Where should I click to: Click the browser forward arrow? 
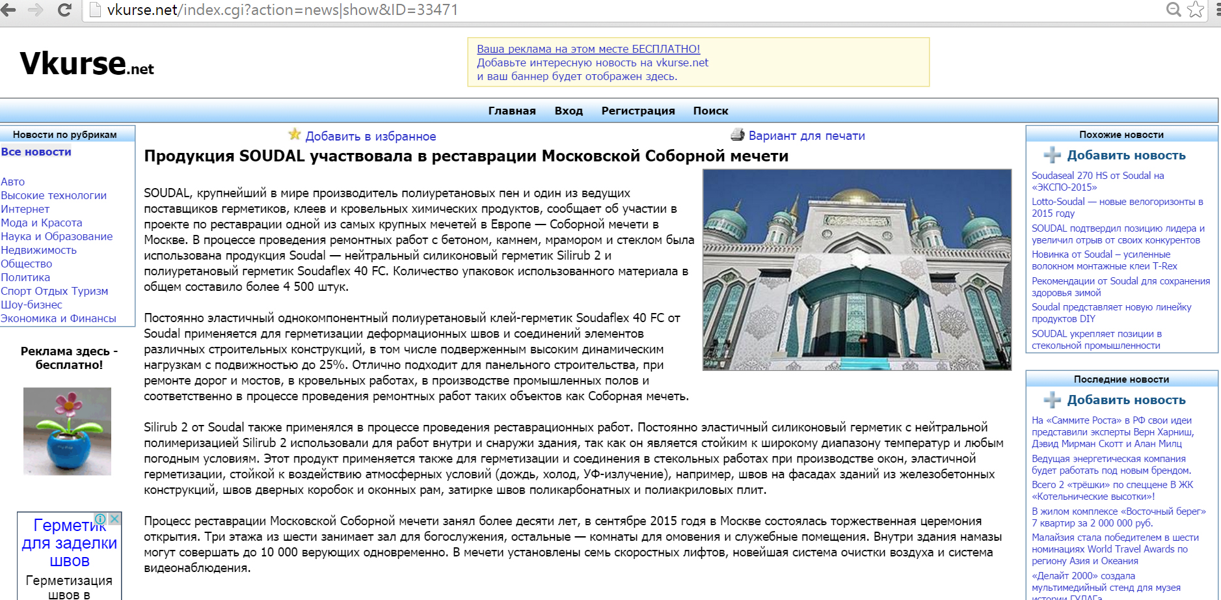coord(36,10)
